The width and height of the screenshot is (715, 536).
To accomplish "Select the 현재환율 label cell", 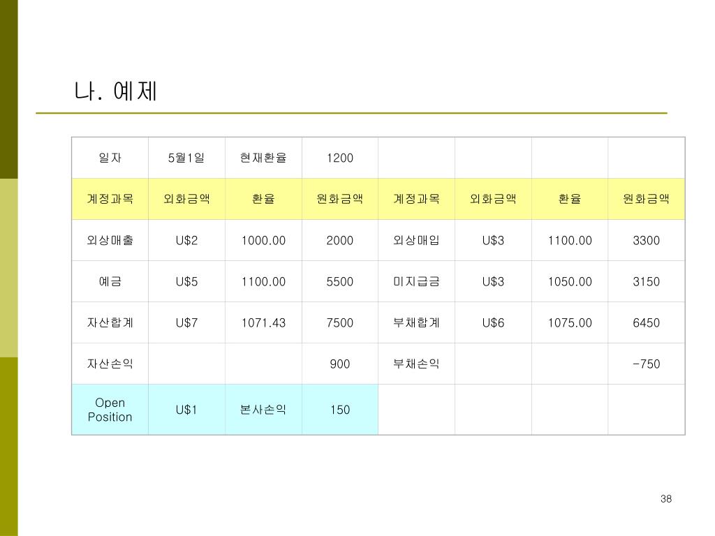I will [263, 158].
